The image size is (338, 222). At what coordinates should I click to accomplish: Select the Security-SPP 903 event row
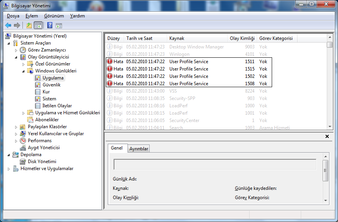coord(216,98)
